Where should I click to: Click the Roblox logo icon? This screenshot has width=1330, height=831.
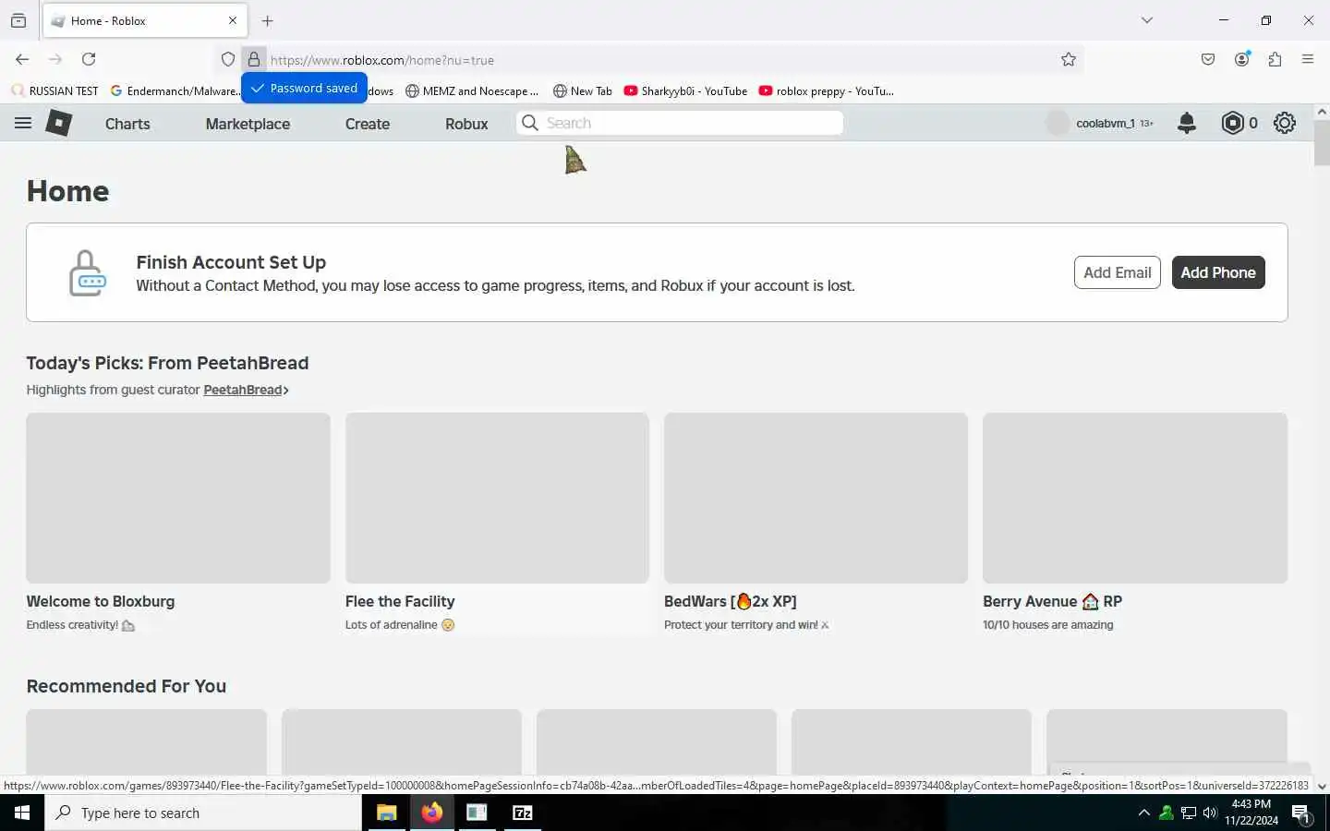pos(59,123)
